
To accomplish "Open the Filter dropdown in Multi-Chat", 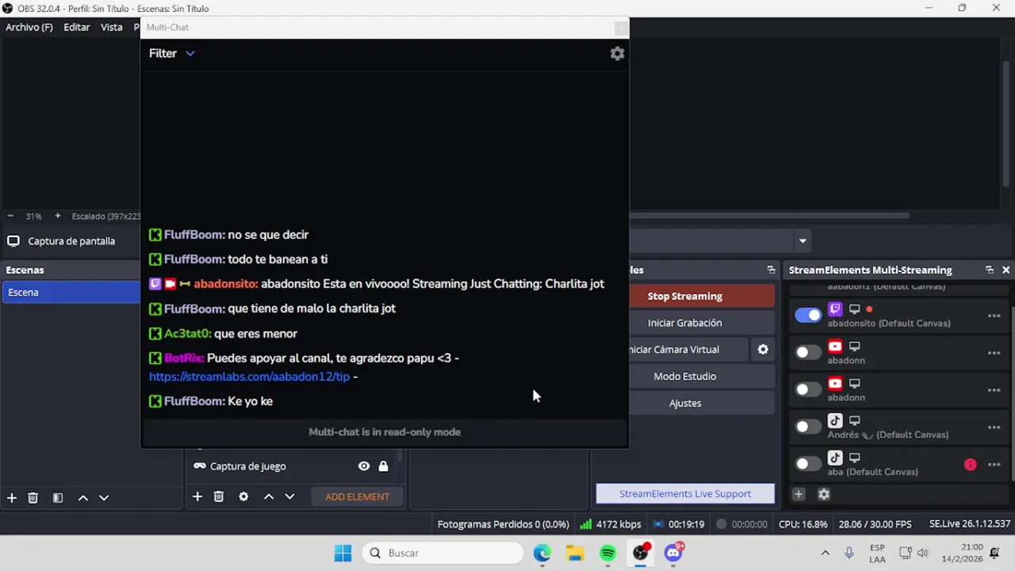I will (172, 53).
